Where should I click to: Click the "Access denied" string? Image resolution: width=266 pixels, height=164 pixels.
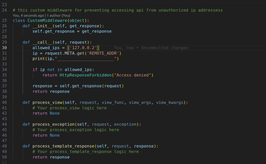pyautogui.click(x=134, y=75)
